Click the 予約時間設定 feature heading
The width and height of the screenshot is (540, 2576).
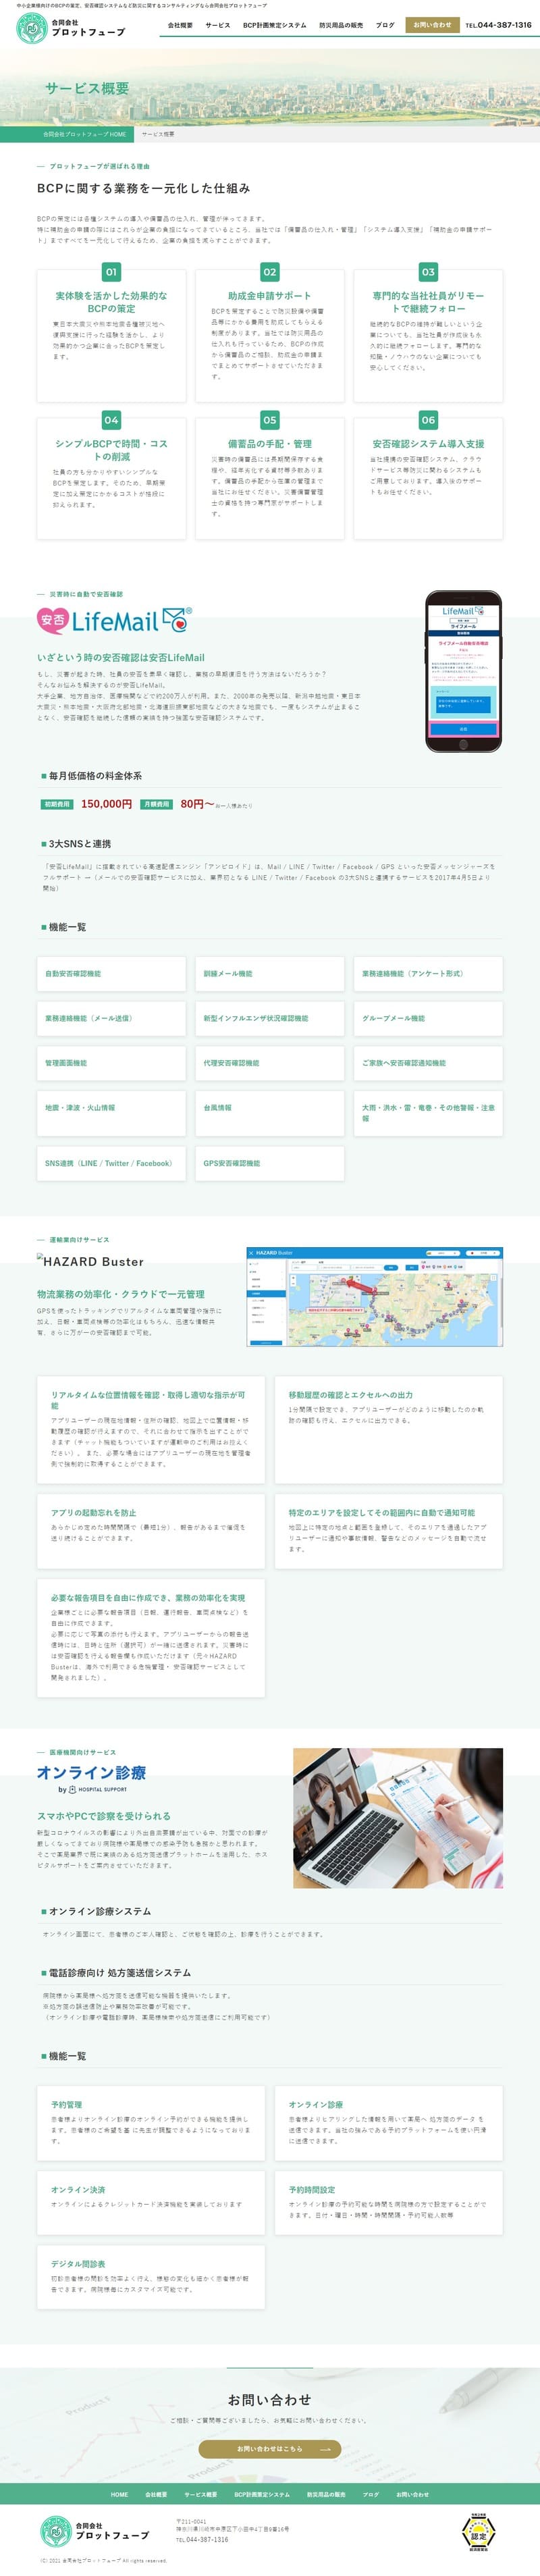click(x=312, y=2190)
